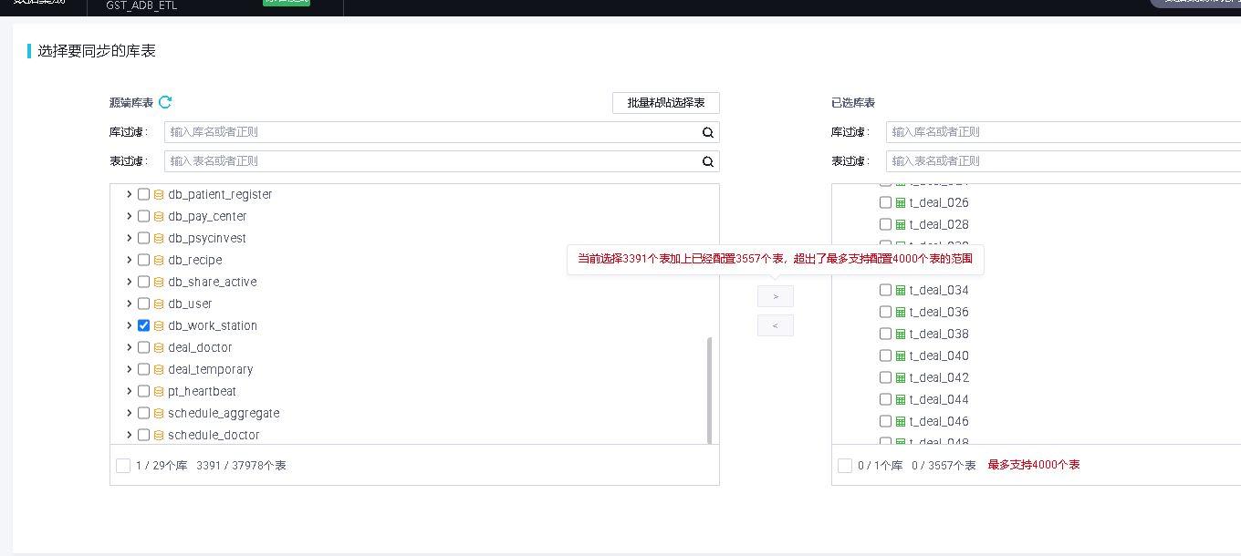
Task: Click the '0 / 3557个表' count text
Action: (944, 466)
